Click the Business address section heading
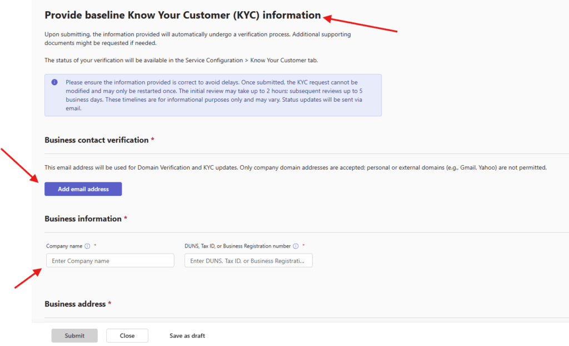Screen dimensions: 569x346 (x=75, y=304)
